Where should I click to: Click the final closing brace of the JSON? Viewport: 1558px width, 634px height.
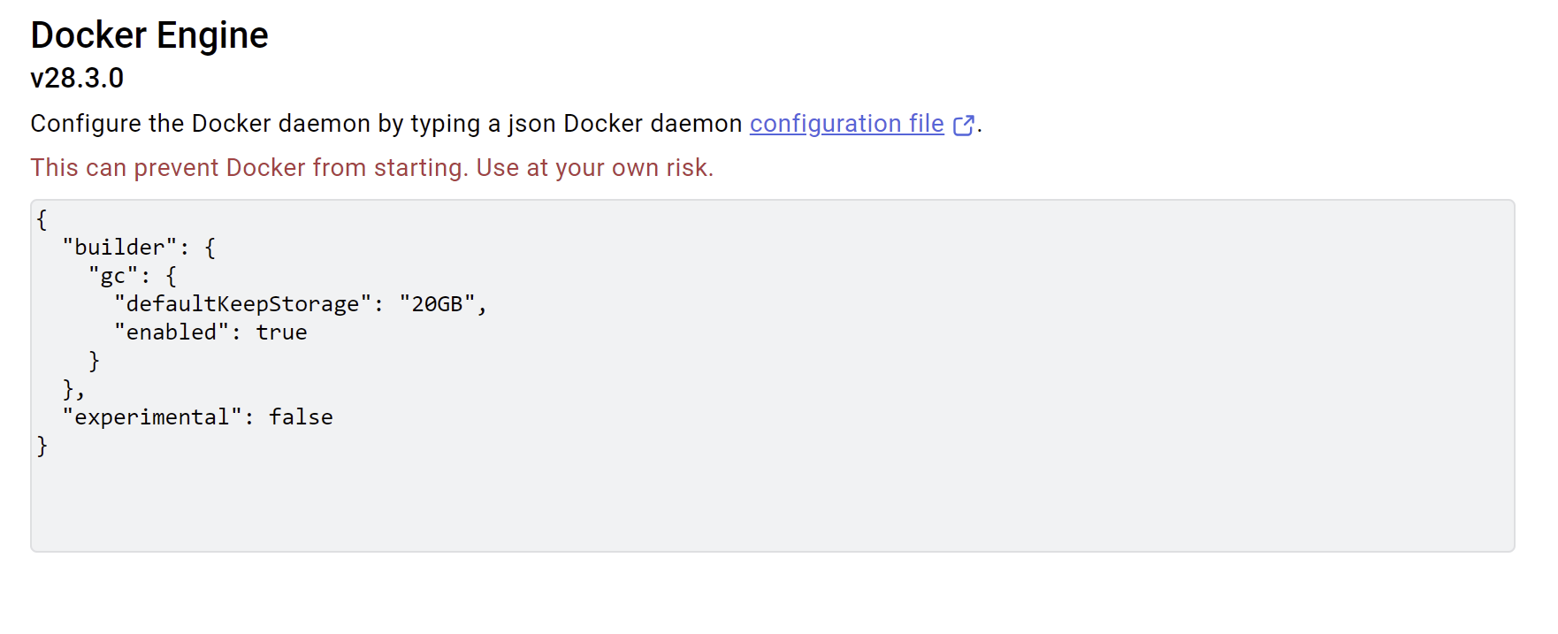point(42,446)
